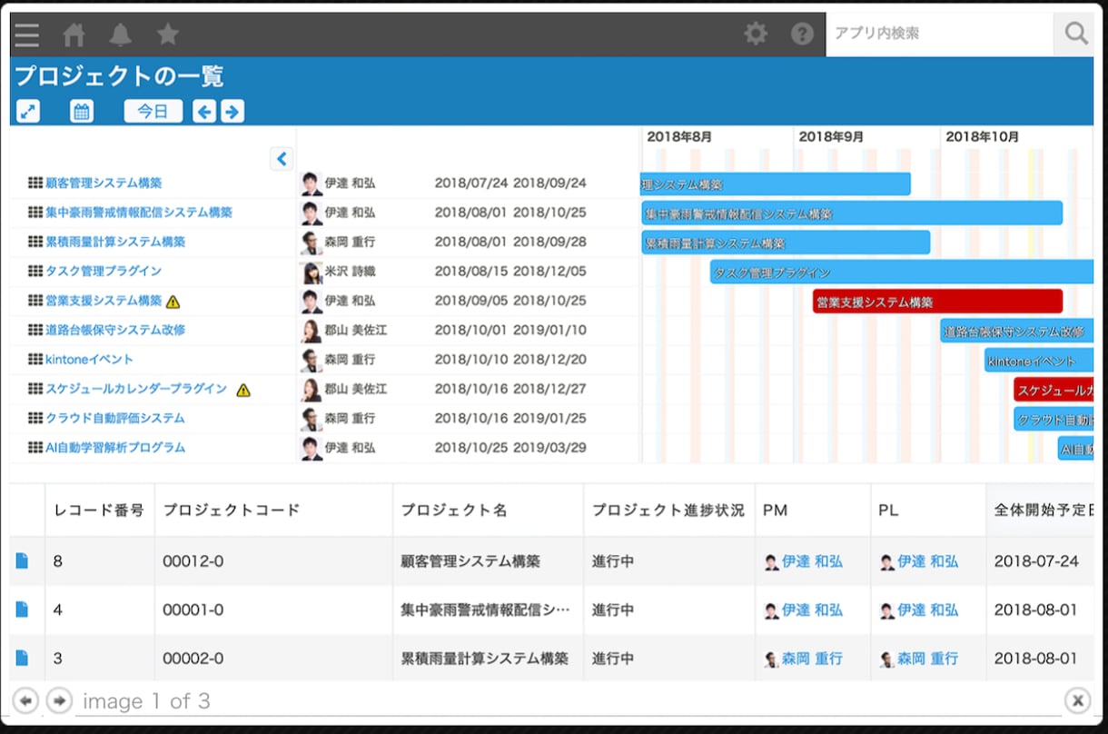The image size is (1108, 734).
Task: Open the kintoneイベント project link
Action: [x=89, y=359]
